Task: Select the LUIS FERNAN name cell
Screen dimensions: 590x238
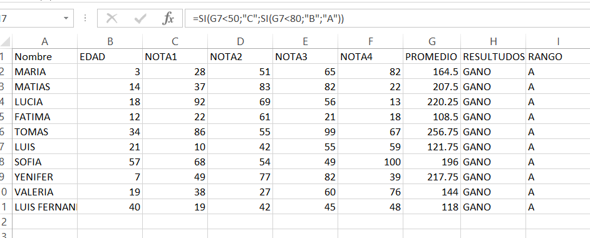Action: click(x=44, y=207)
